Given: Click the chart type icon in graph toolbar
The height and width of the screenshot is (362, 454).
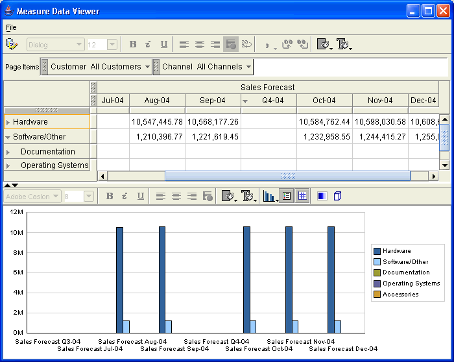Looking at the screenshot, I should click(x=267, y=196).
